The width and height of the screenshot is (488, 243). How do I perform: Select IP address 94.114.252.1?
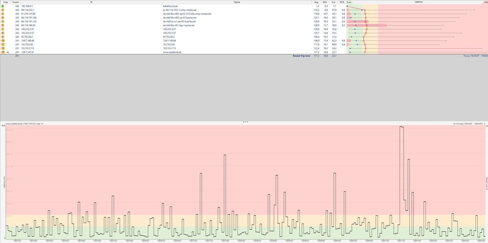coord(29,10)
